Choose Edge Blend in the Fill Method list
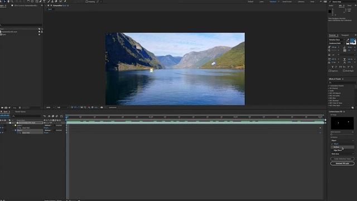The height and width of the screenshot is (201, 357). [342, 150]
